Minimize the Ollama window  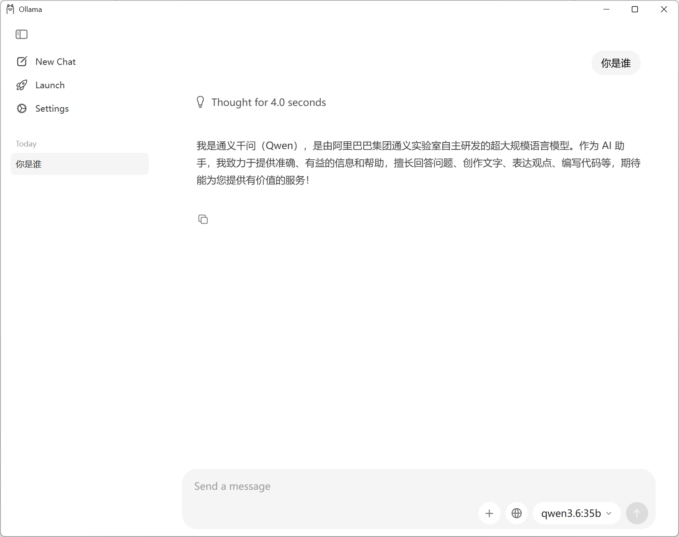(x=606, y=9)
